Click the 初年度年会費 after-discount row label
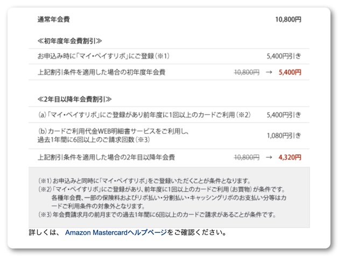Screen dimensions: 338x256 pos(101,72)
